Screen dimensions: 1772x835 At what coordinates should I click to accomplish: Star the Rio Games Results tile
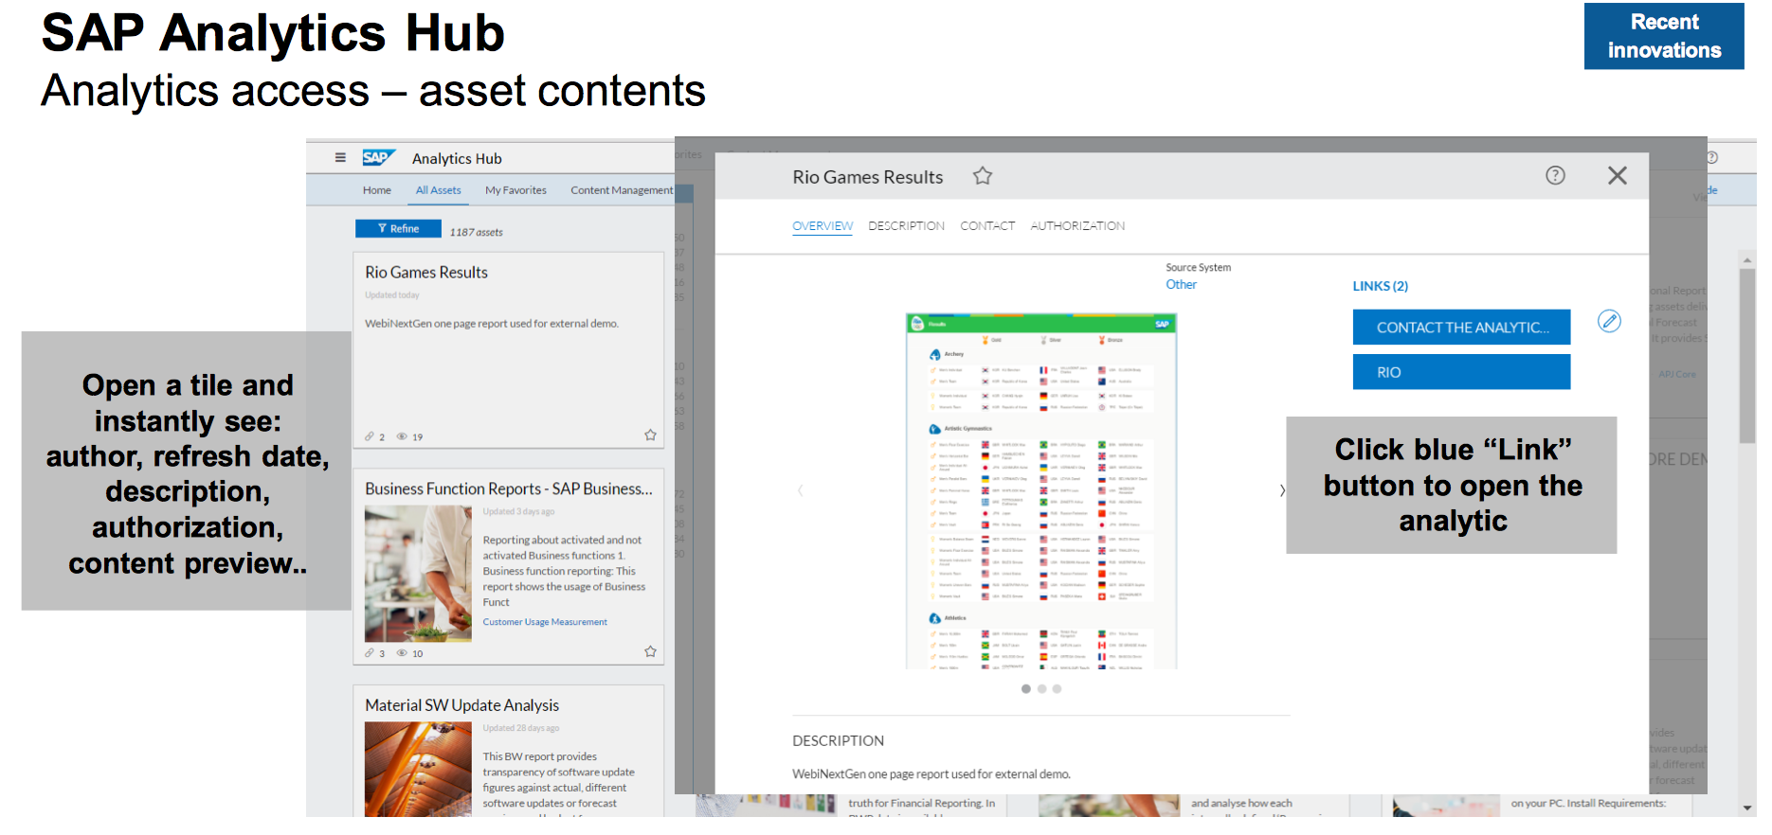point(650,435)
